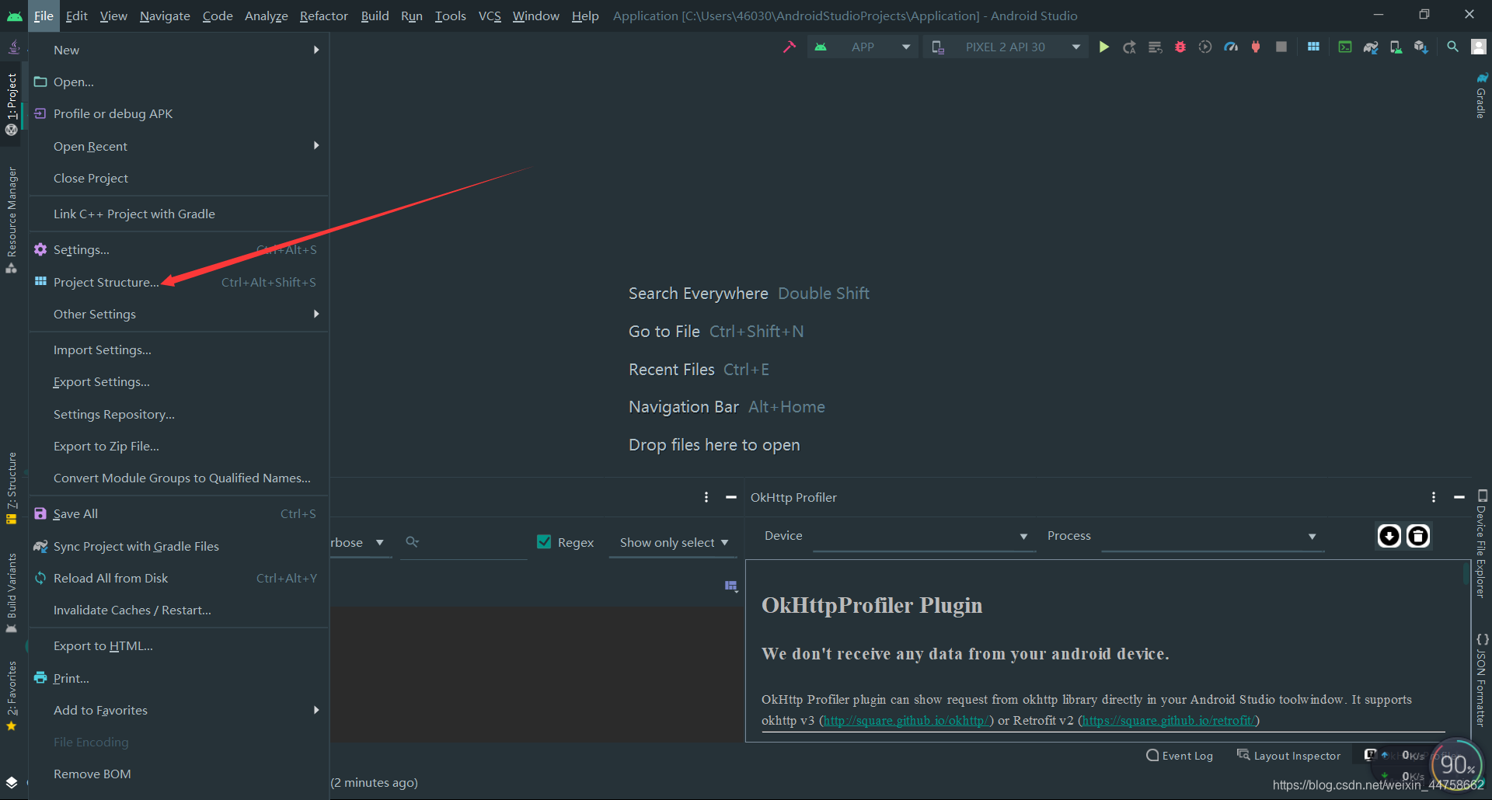The height and width of the screenshot is (800, 1492).
Task: Open the square.github.io/retrofit link
Action: (x=1168, y=720)
